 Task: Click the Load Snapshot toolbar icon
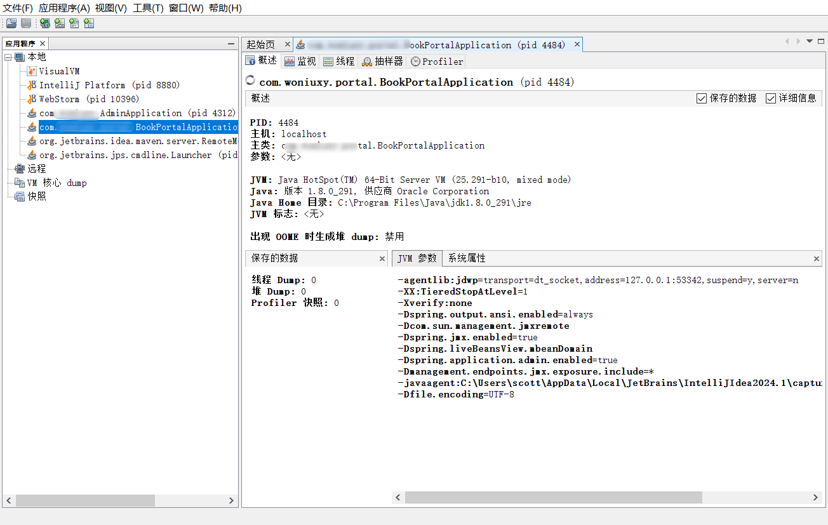click(x=11, y=23)
